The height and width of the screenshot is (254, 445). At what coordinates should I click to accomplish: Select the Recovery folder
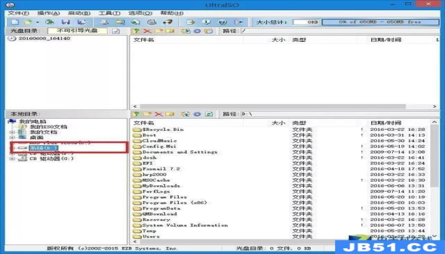click(156, 220)
